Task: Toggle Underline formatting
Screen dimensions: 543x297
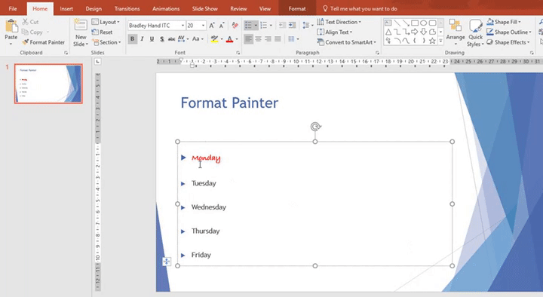Action: (x=152, y=39)
